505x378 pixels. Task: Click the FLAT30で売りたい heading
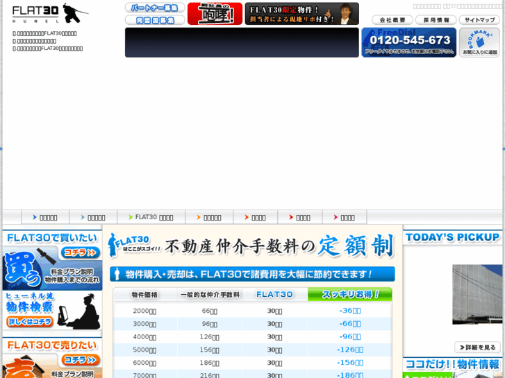pyautogui.click(x=52, y=345)
